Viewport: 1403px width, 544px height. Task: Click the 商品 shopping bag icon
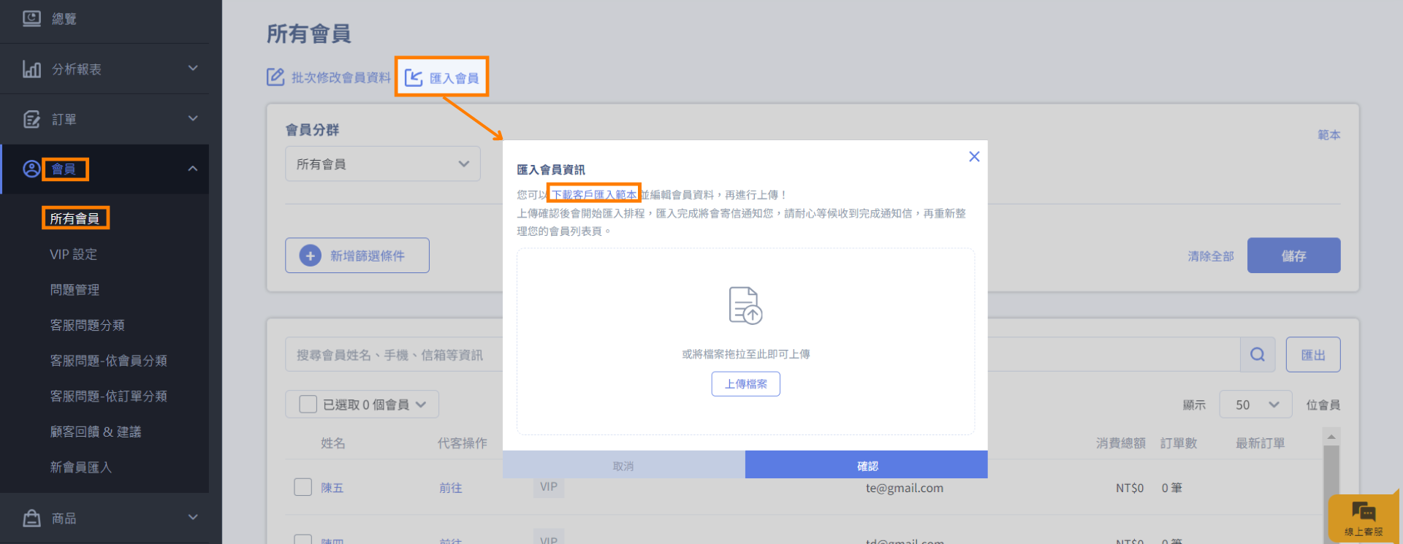[x=31, y=518]
